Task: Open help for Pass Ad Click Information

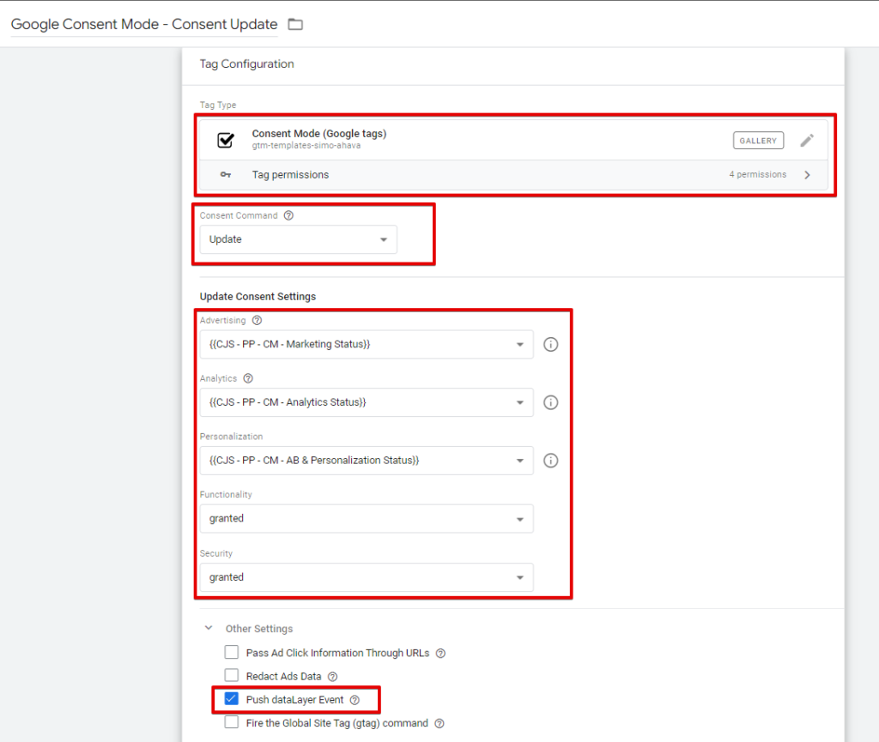Action: [x=440, y=654]
